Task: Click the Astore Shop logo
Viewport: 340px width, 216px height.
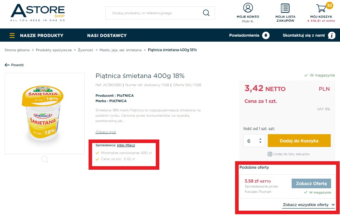Action: pos(38,12)
